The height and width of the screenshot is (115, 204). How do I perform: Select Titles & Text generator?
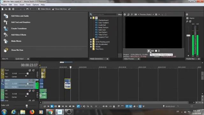[103, 35]
